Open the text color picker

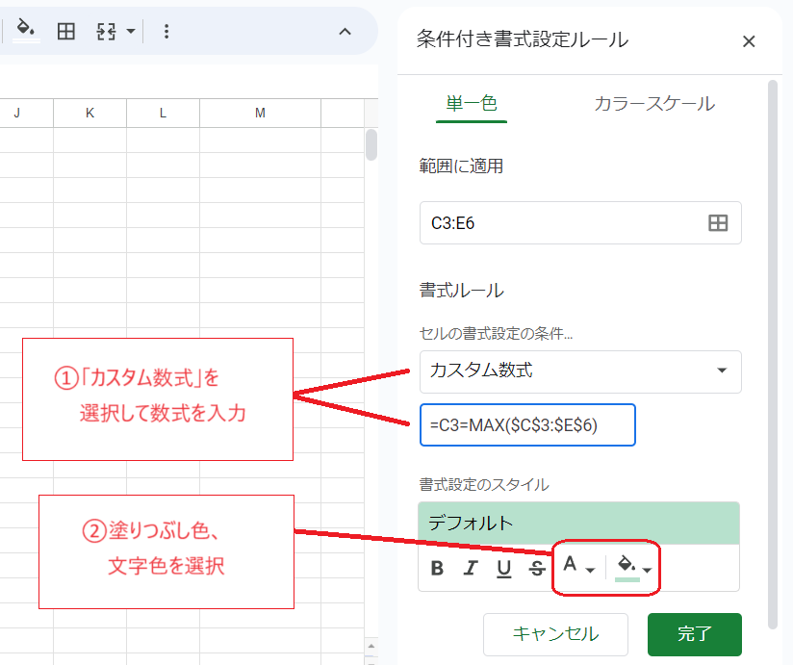[578, 565]
